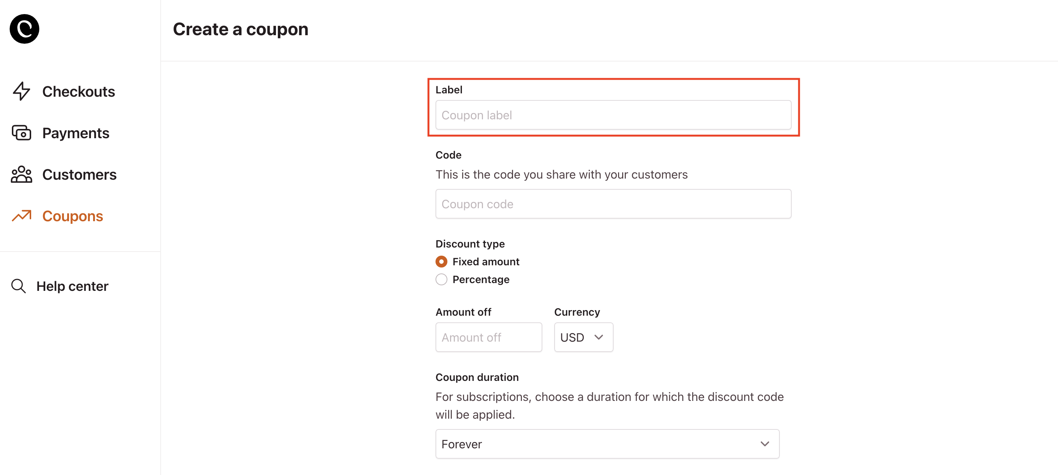Click the Customers icon in sidebar
1058x475 pixels.
click(x=22, y=174)
